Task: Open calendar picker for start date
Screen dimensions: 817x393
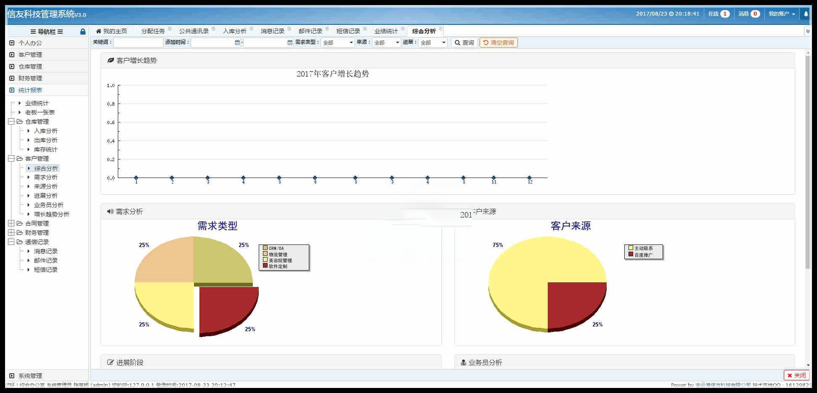Action: click(237, 42)
